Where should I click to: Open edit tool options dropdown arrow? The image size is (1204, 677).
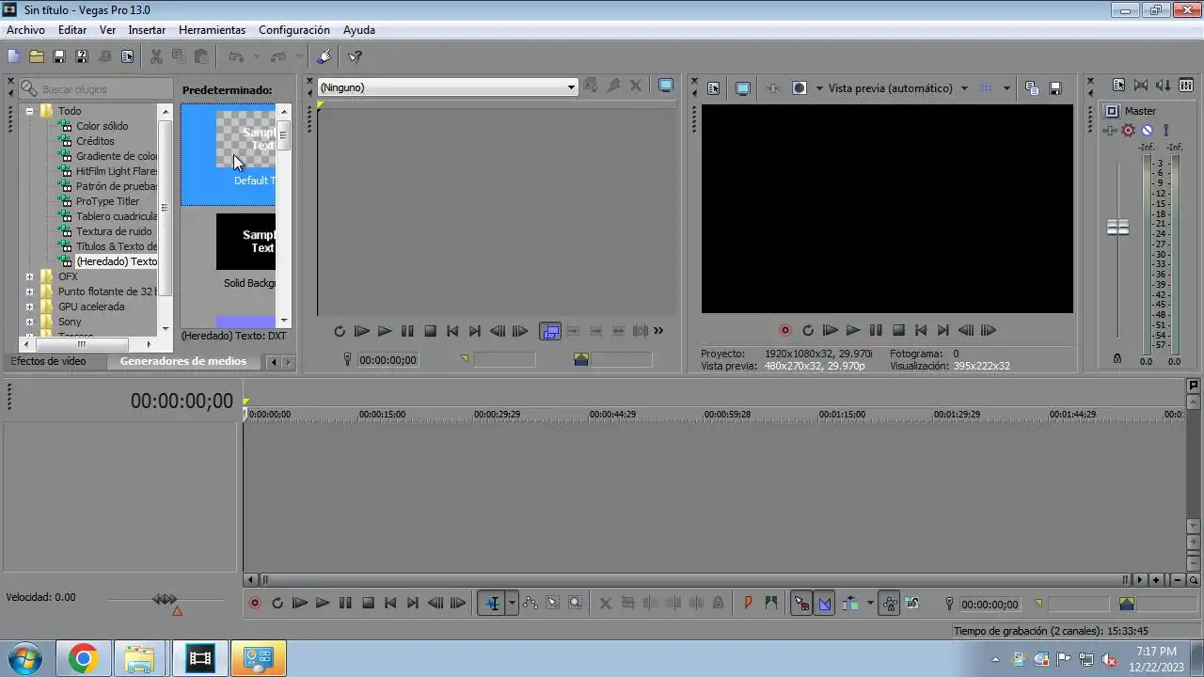click(x=512, y=604)
